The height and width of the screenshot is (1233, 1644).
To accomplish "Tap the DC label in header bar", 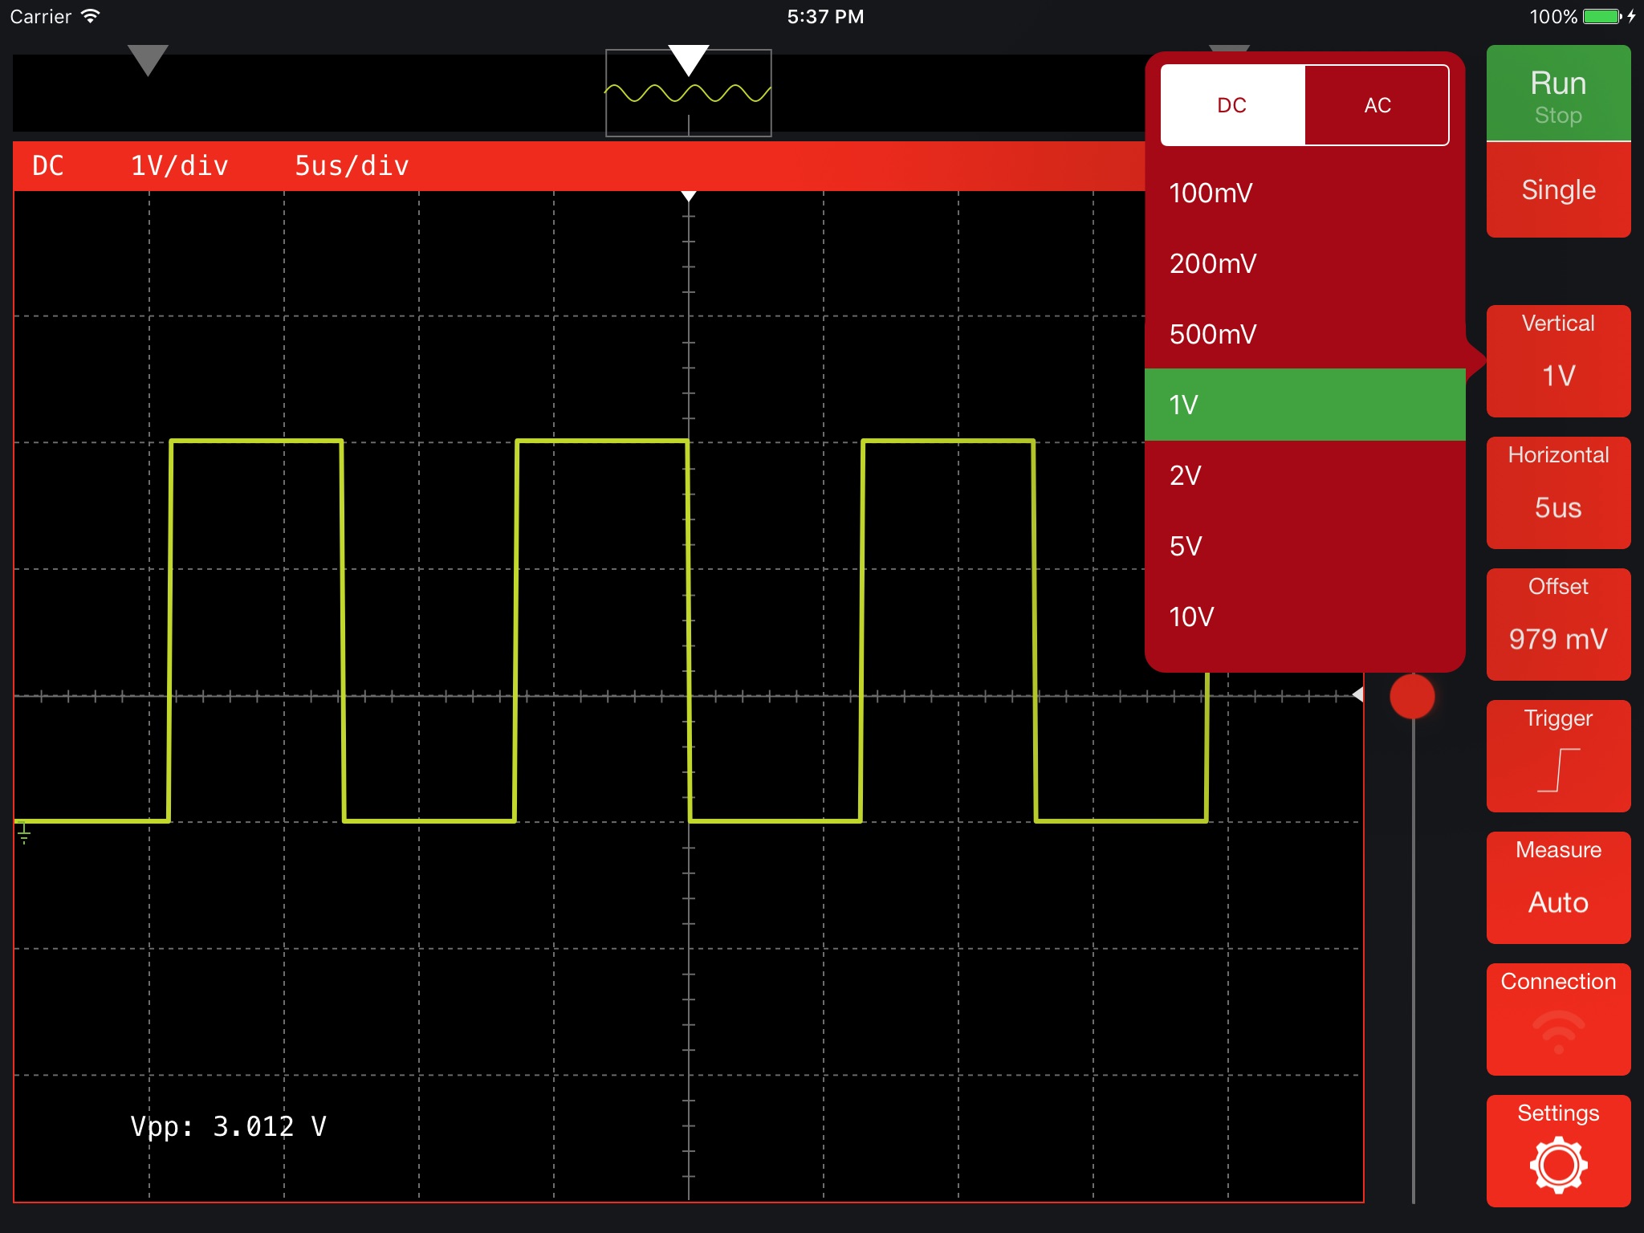I will pyautogui.click(x=48, y=166).
